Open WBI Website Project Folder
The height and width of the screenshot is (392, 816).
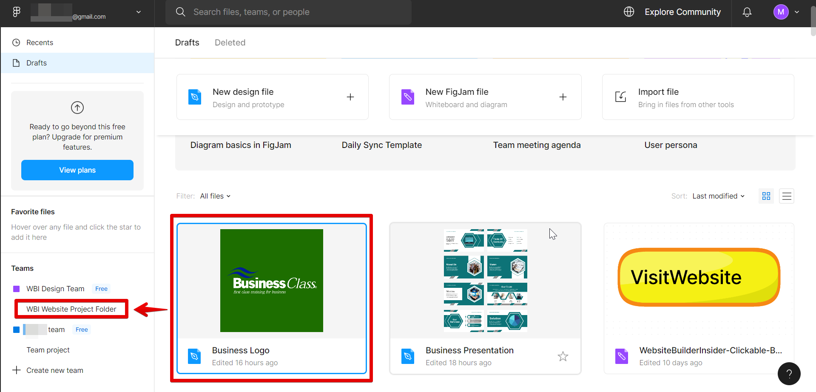(x=71, y=309)
